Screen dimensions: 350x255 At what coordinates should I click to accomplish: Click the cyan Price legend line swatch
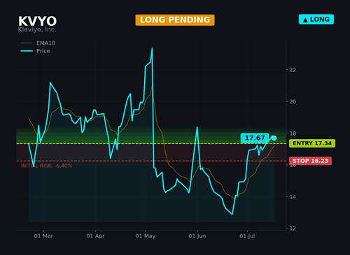[x=27, y=51]
